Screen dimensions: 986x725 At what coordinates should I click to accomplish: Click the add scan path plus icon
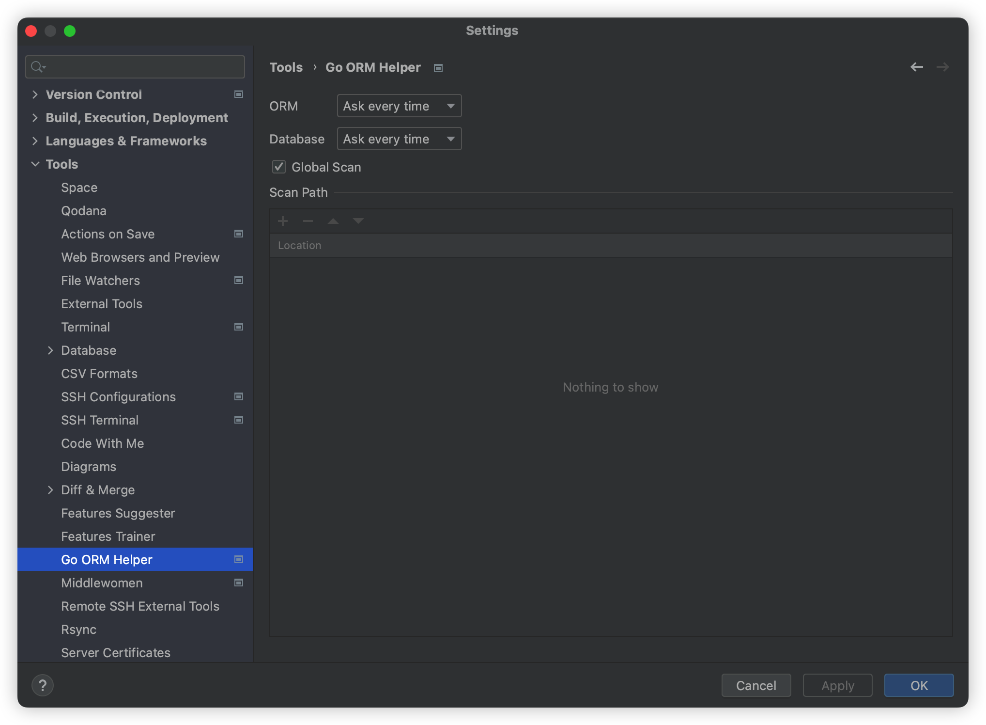pyautogui.click(x=283, y=221)
